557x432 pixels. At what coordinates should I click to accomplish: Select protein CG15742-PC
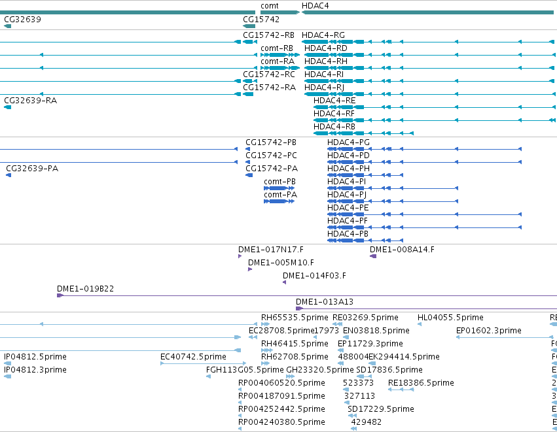point(272,156)
